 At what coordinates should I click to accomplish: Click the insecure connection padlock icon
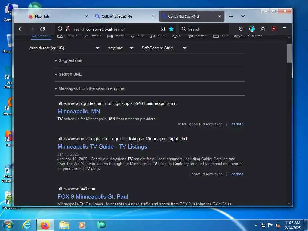click(68, 29)
